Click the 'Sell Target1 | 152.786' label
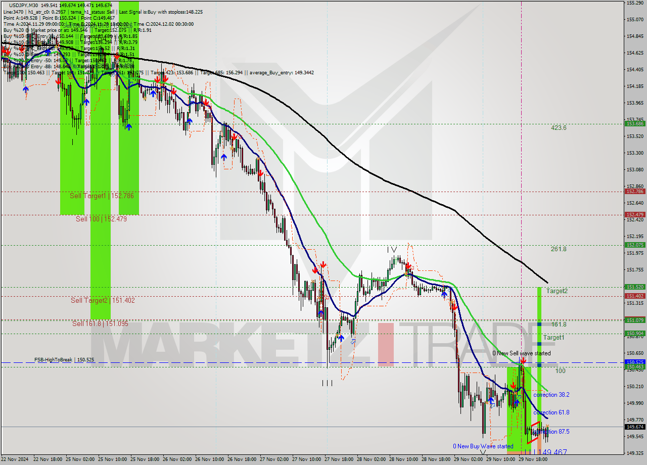The width and height of the screenshot is (647, 465). 102,196
